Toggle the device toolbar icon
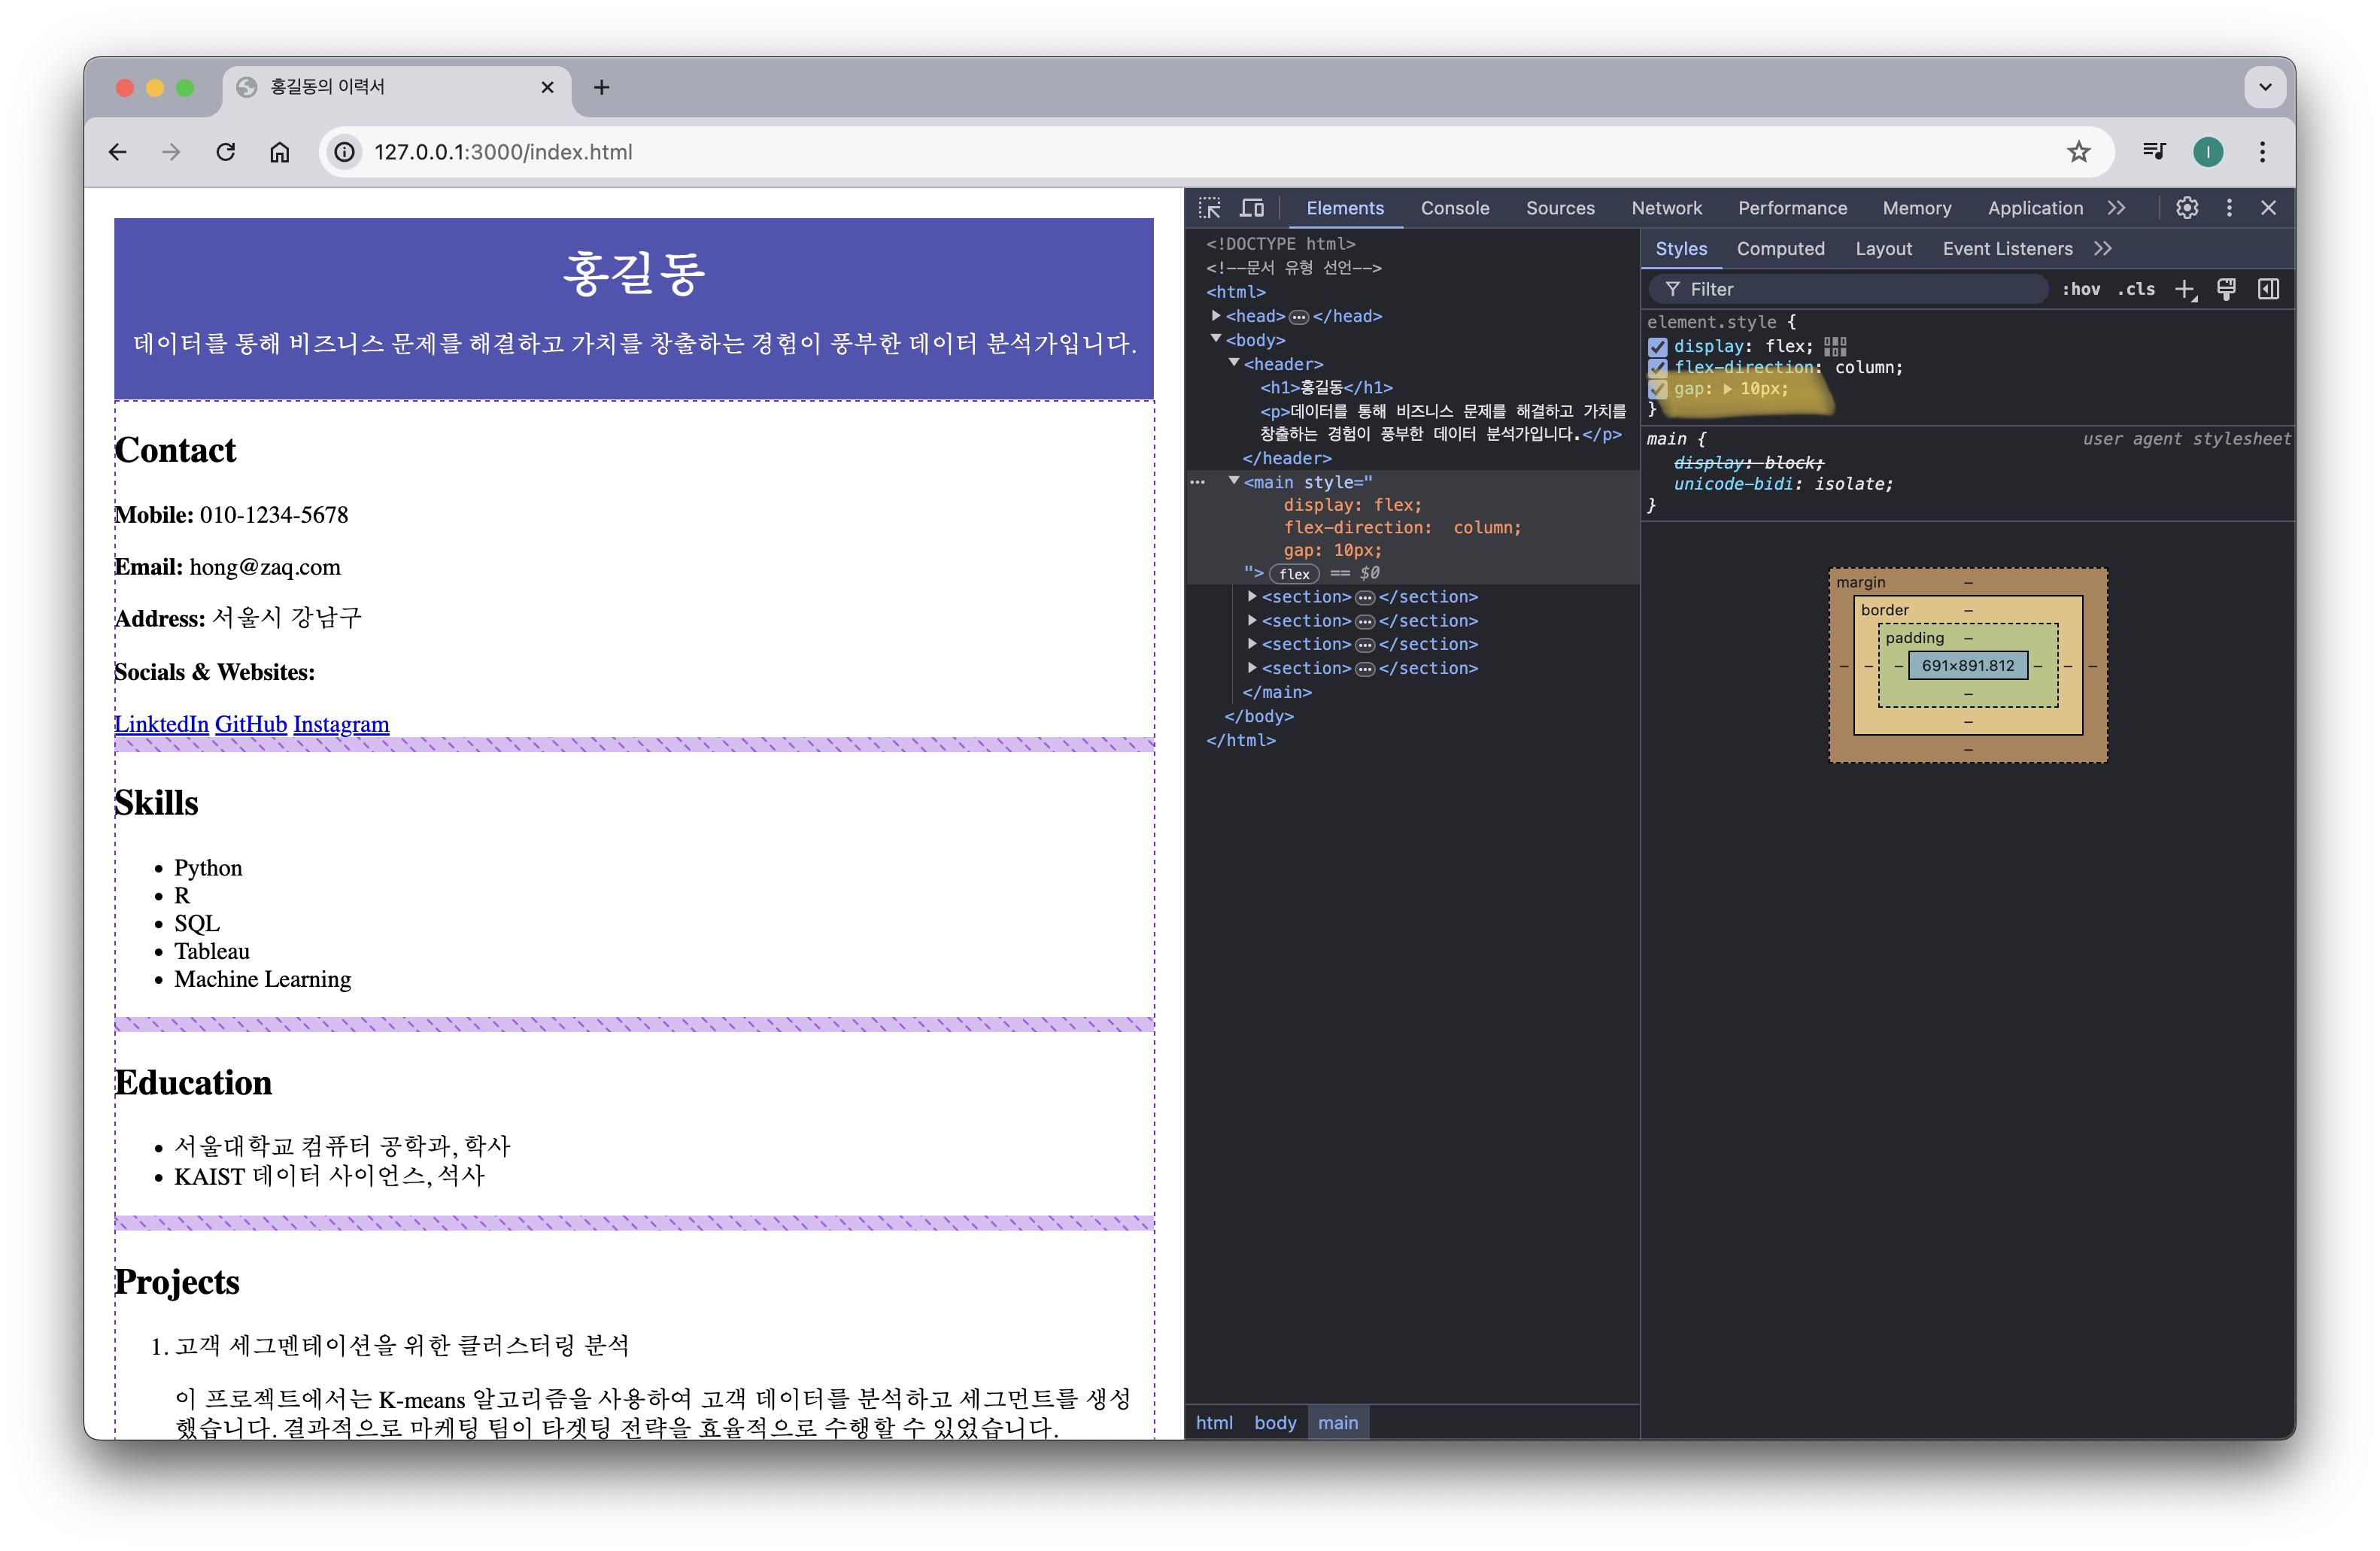This screenshot has height=1551, width=2380. 1252,208
